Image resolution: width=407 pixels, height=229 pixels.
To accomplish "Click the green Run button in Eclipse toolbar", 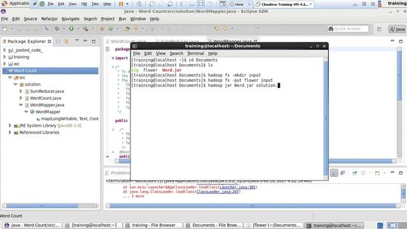I will pyautogui.click(x=71, y=29).
